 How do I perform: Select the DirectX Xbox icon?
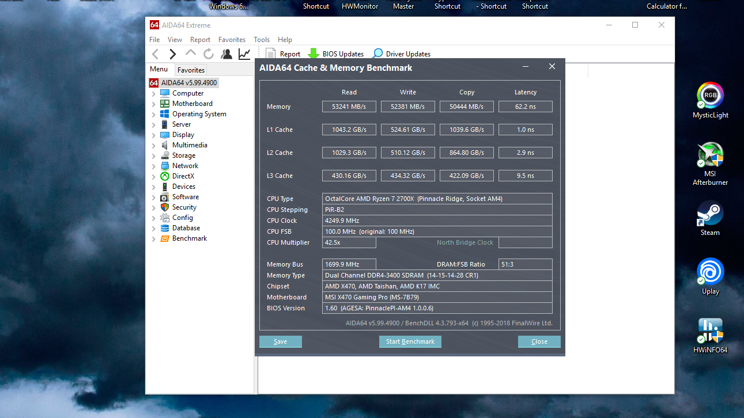pos(165,176)
